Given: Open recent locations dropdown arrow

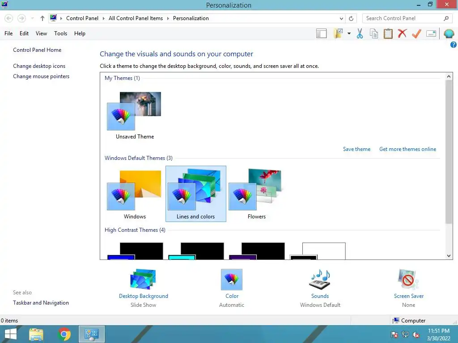Looking at the screenshot, I should [32, 18].
